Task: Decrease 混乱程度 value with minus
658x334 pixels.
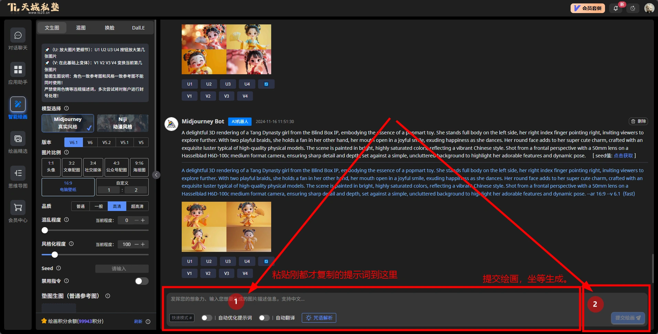Action: pyautogui.click(x=137, y=220)
